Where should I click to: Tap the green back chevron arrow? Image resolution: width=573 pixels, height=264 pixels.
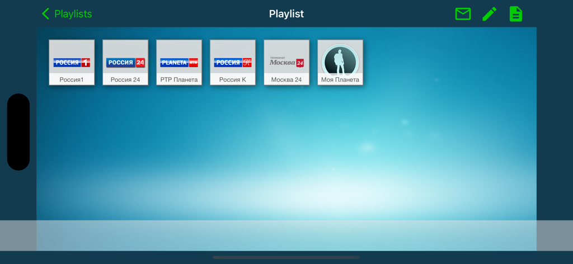[46, 14]
